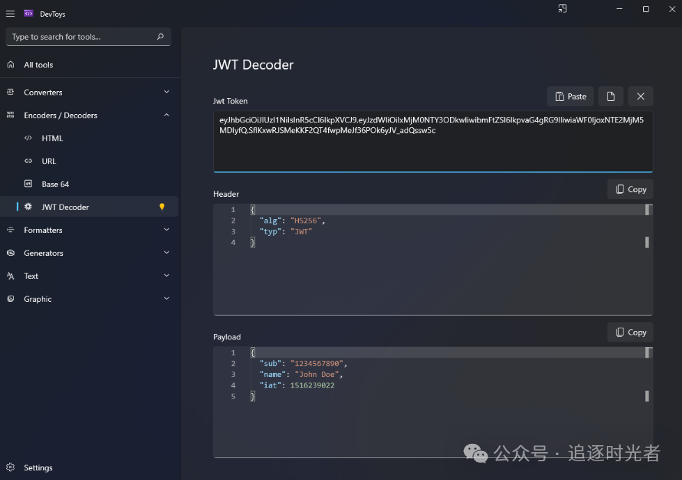682x480 pixels.
Task: Clear the Jwt Token with X button
Action: (640, 97)
